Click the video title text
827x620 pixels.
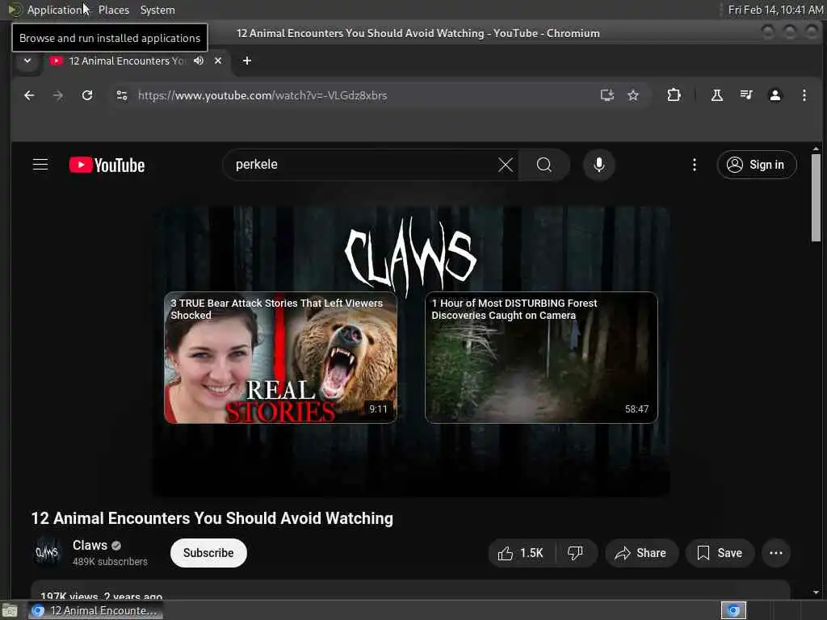[x=212, y=518]
